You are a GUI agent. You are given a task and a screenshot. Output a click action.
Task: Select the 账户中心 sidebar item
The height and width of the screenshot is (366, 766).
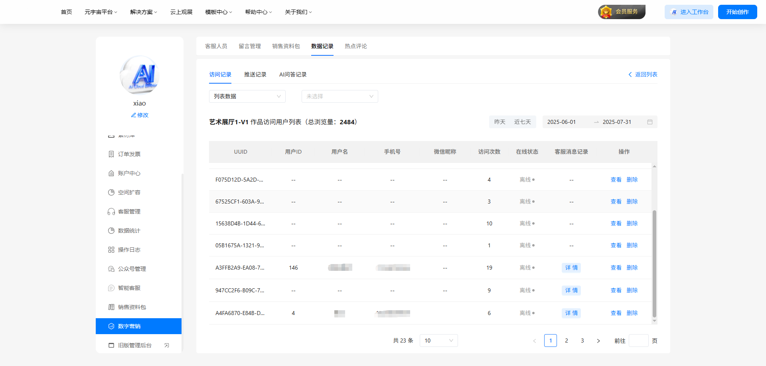129,173
